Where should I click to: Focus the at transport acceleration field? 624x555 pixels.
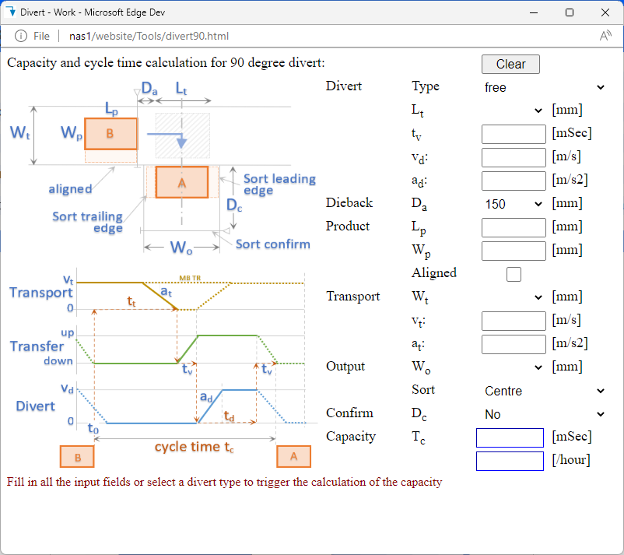pos(514,344)
